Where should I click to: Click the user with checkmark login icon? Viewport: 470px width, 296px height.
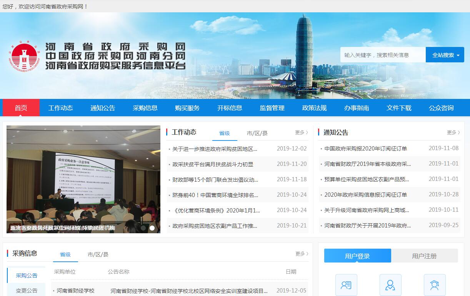pos(390,285)
